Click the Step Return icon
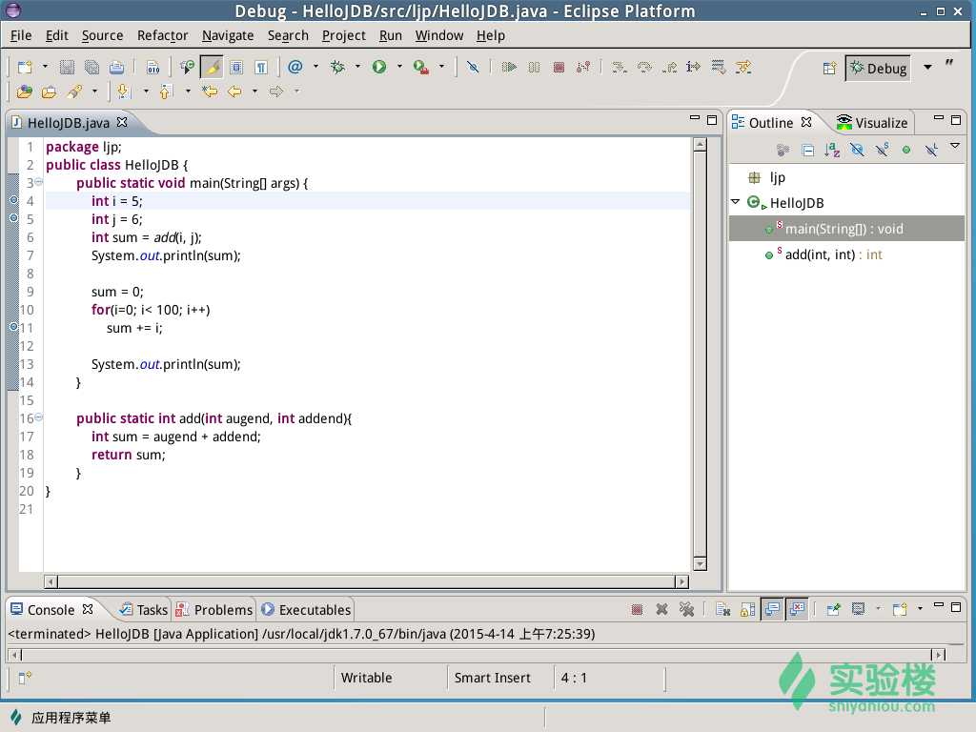 point(669,68)
